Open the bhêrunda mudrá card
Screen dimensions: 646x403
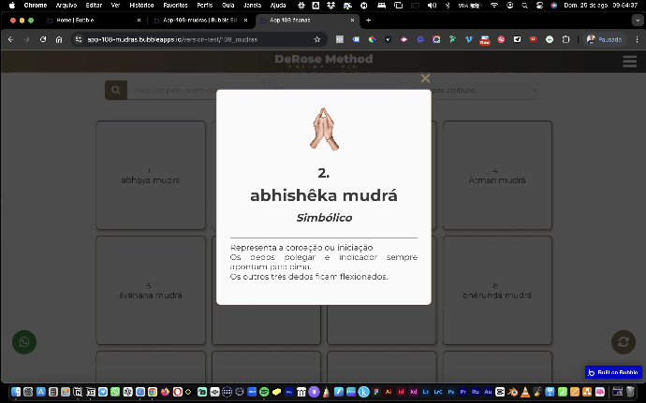(497, 290)
